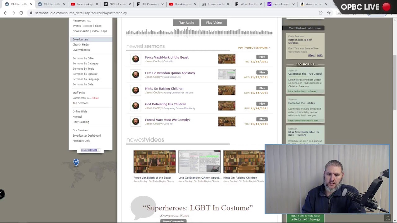The image size is (397, 223).
Task: Open video thumbnail in Forced Vax: Must We Comply row
Action: pyautogui.click(x=227, y=121)
